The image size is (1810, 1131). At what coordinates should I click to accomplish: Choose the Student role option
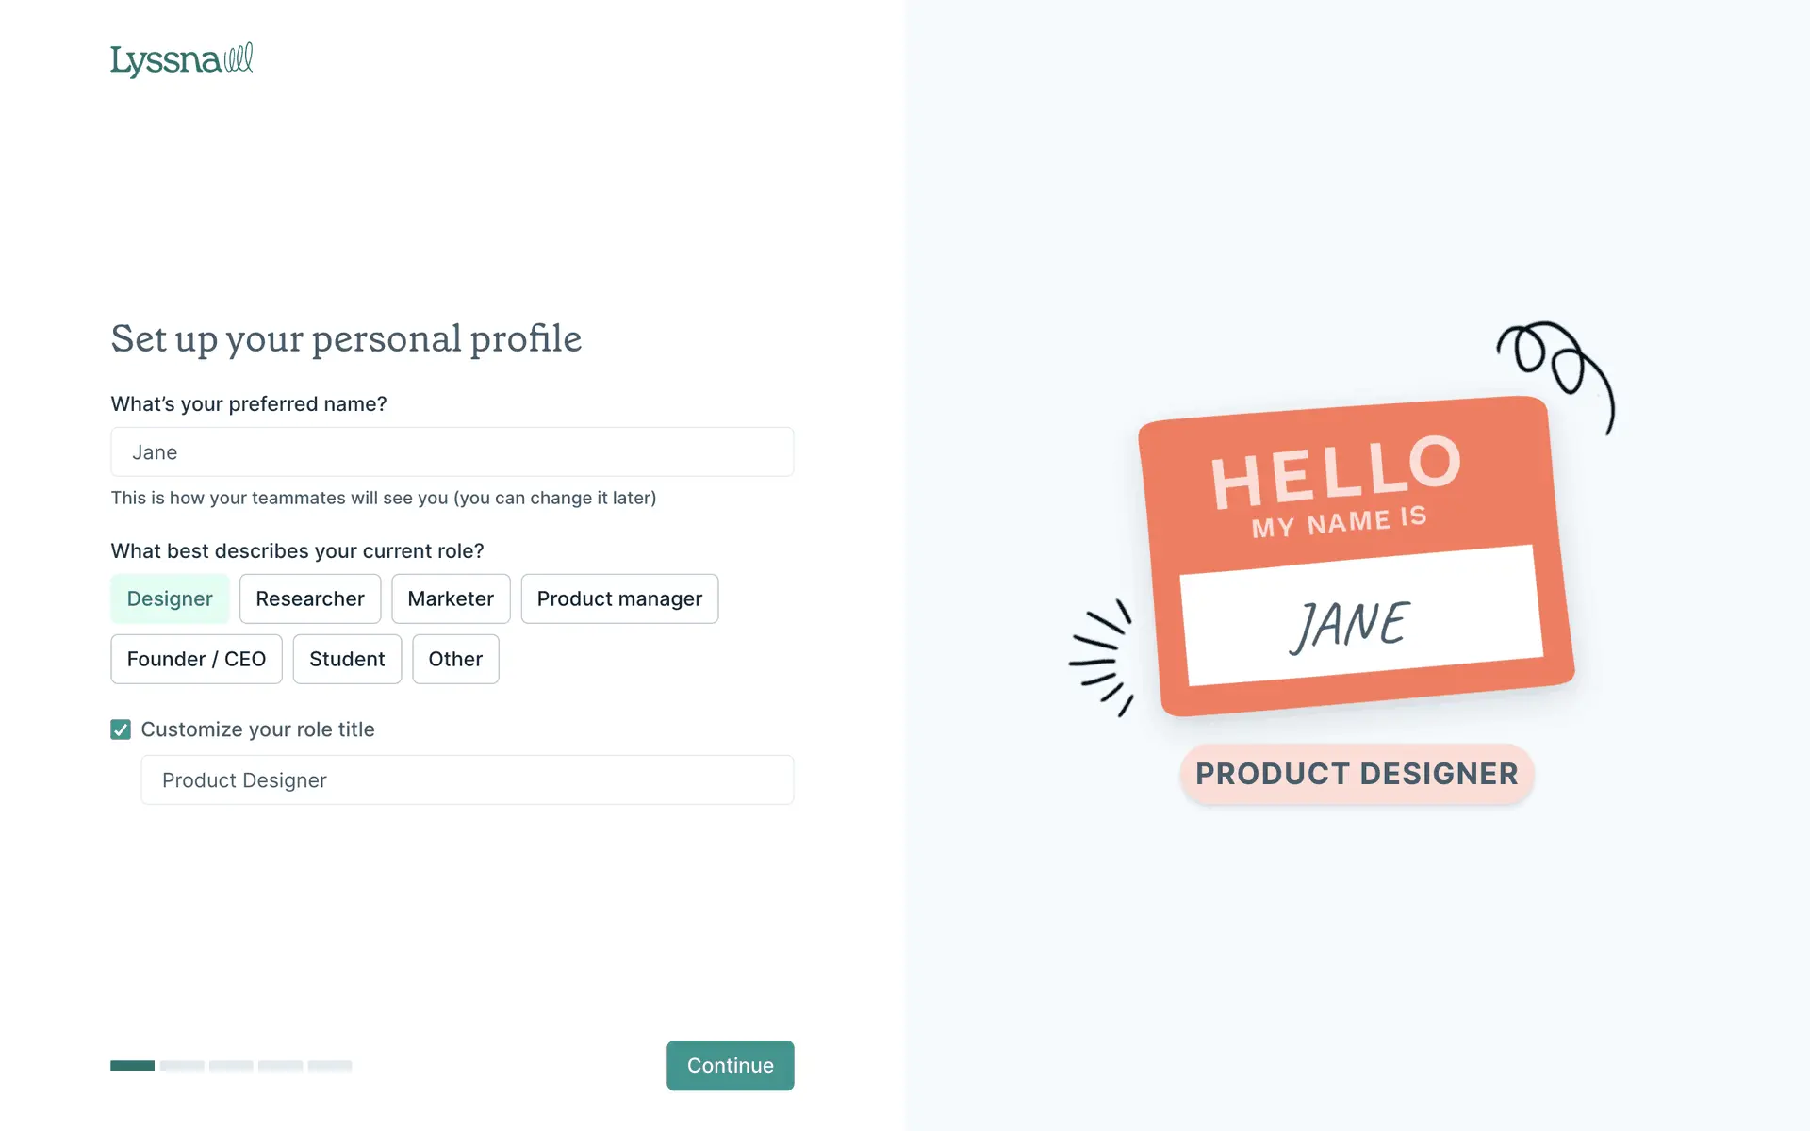(347, 660)
